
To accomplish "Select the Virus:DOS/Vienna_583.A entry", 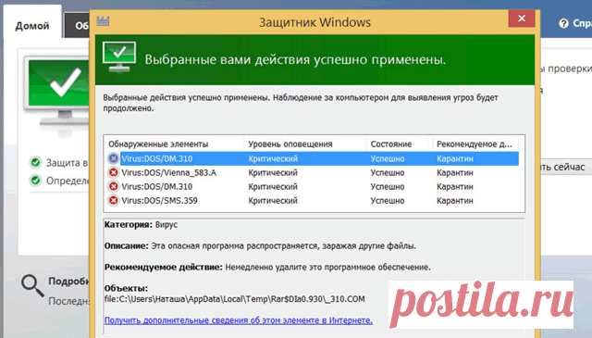I will coord(314,172).
